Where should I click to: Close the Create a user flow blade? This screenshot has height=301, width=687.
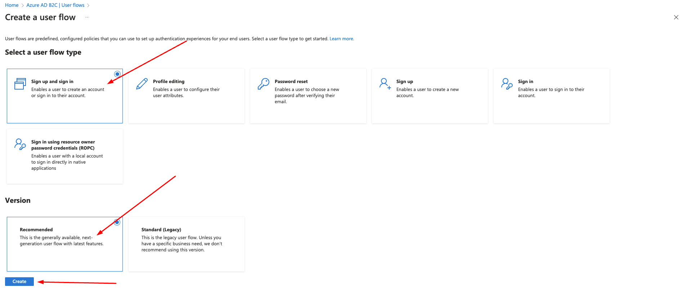[676, 17]
